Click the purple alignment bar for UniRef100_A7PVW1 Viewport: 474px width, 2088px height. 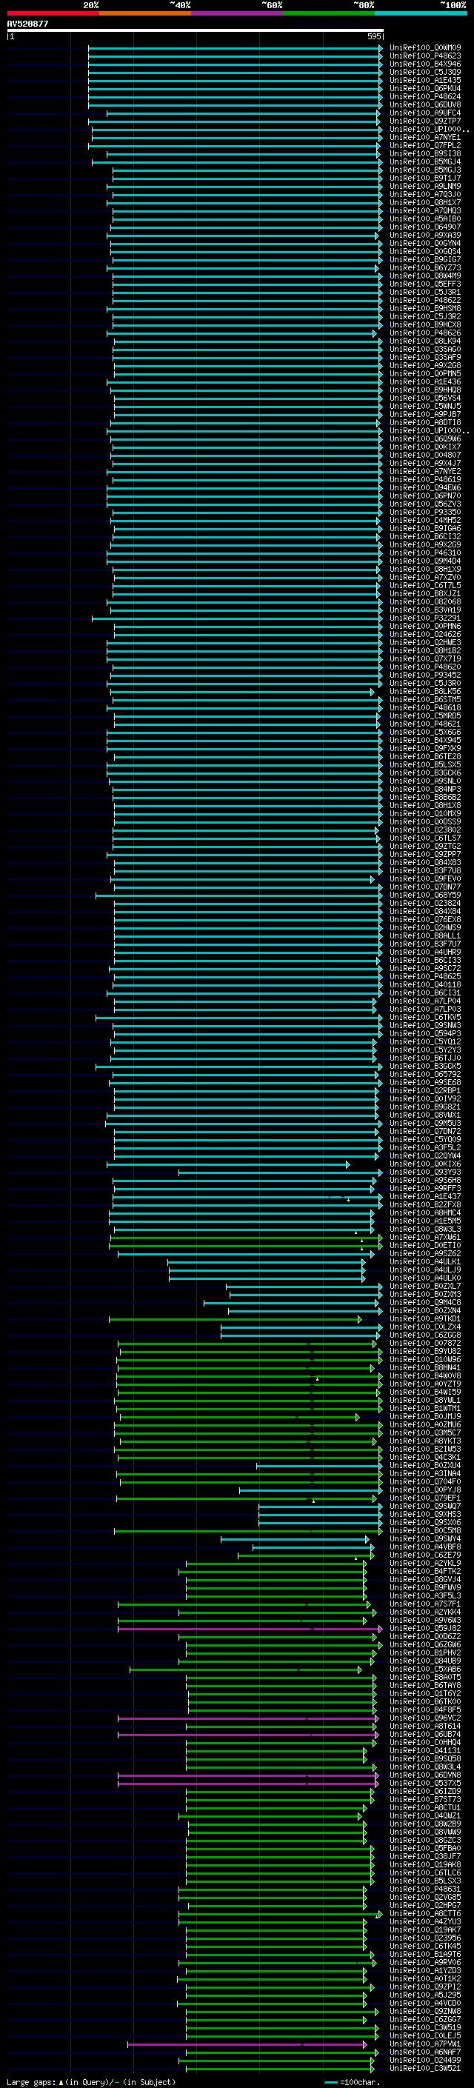(x=247, y=2044)
